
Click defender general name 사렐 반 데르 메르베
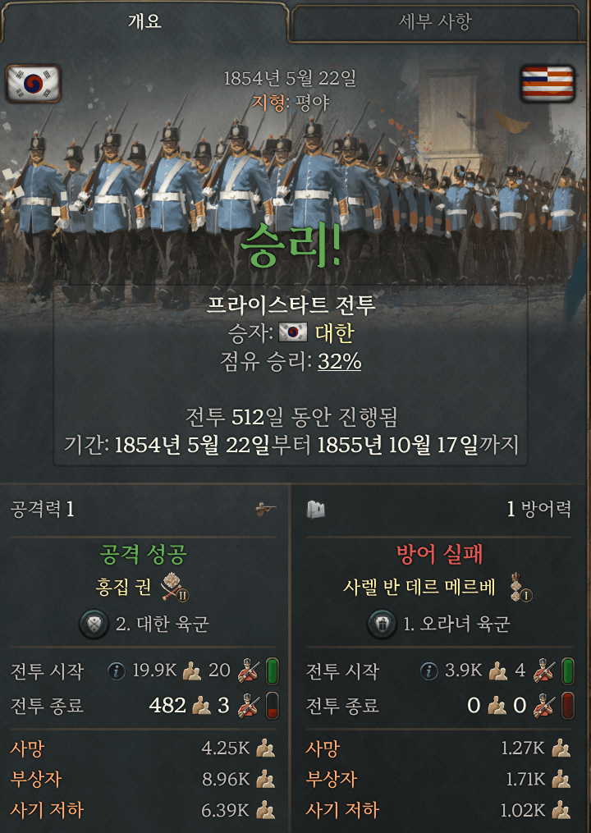(x=419, y=587)
